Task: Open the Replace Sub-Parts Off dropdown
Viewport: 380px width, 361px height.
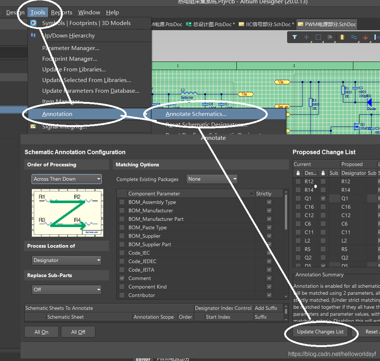Action: (66, 290)
